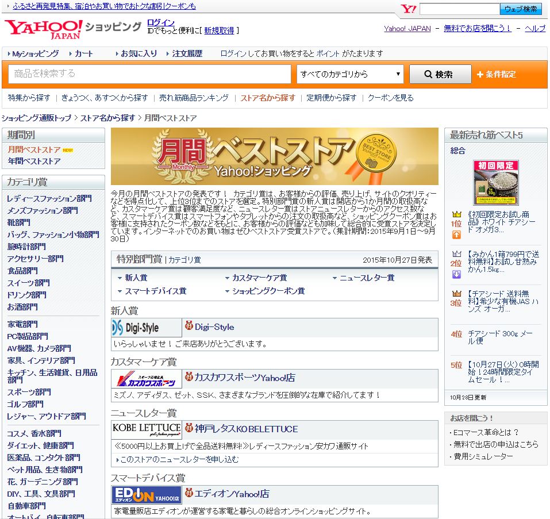
Task: Click the 検索 search button
Action: tap(440, 74)
